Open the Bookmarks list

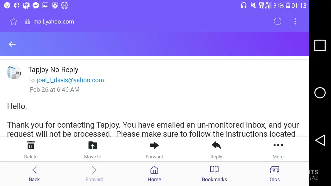click(x=214, y=174)
